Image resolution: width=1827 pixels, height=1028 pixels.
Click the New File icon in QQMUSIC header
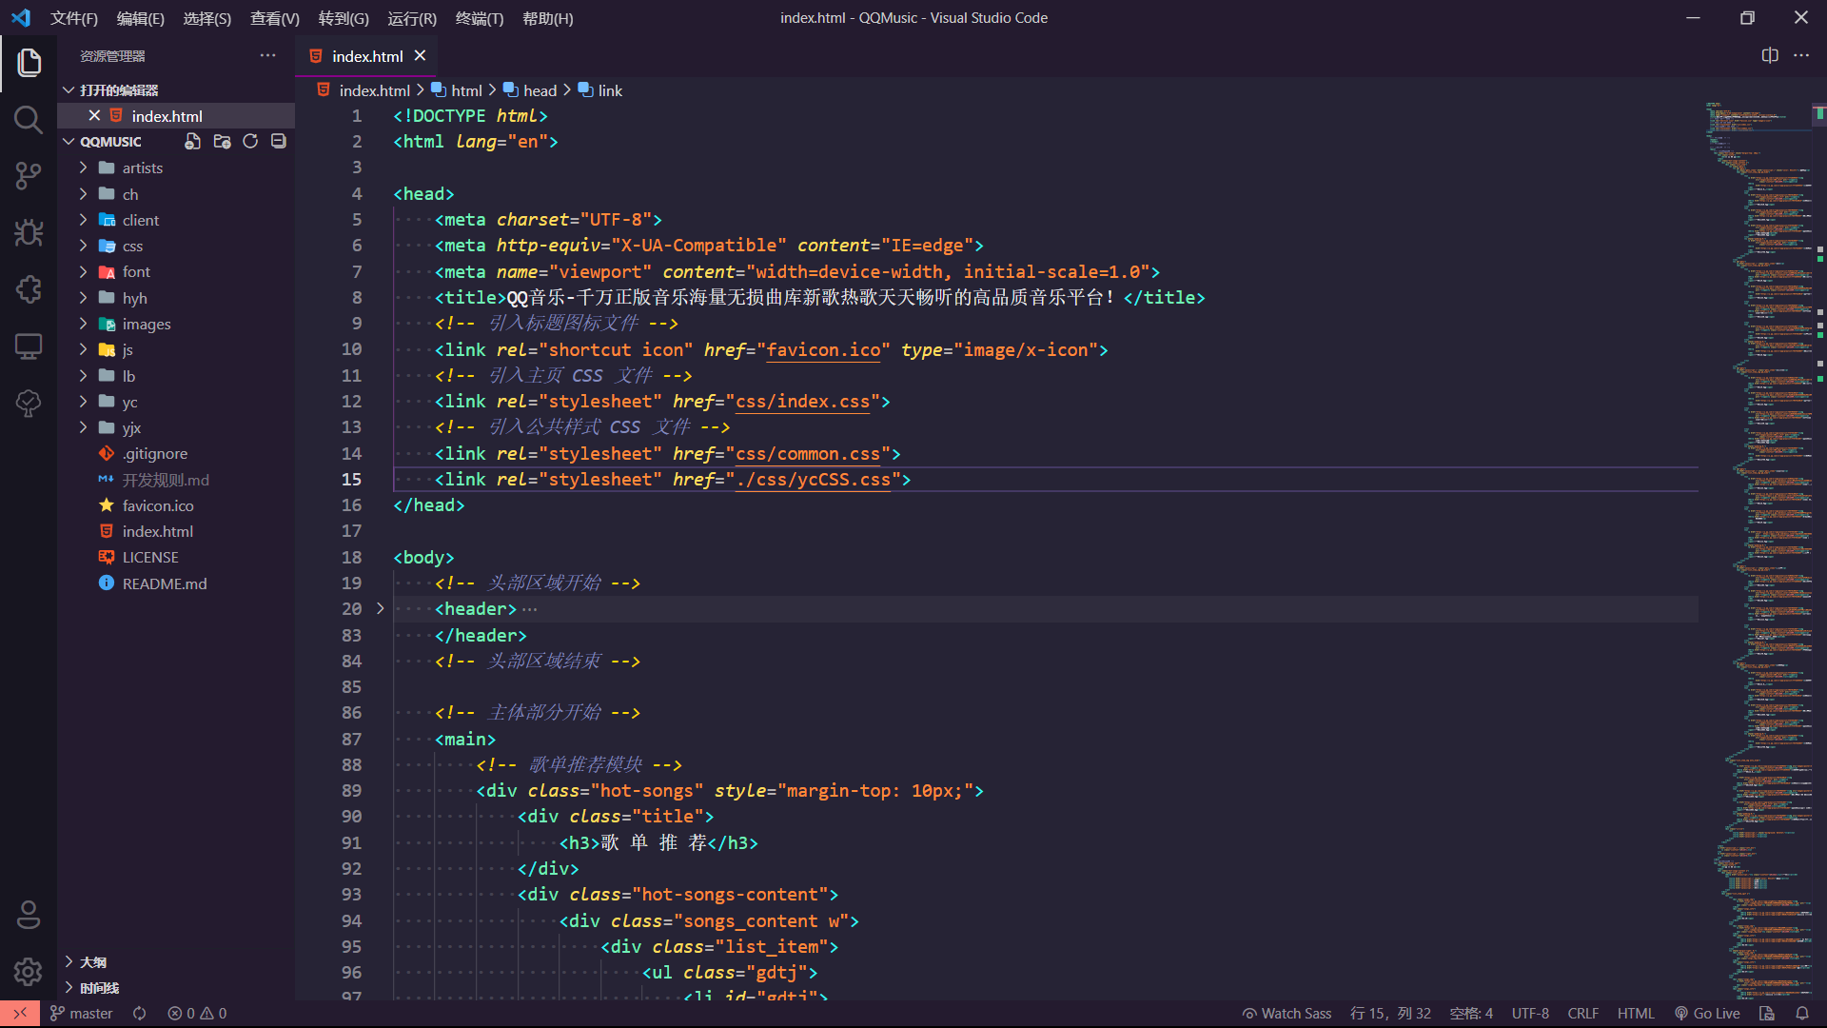click(x=192, y=142)
